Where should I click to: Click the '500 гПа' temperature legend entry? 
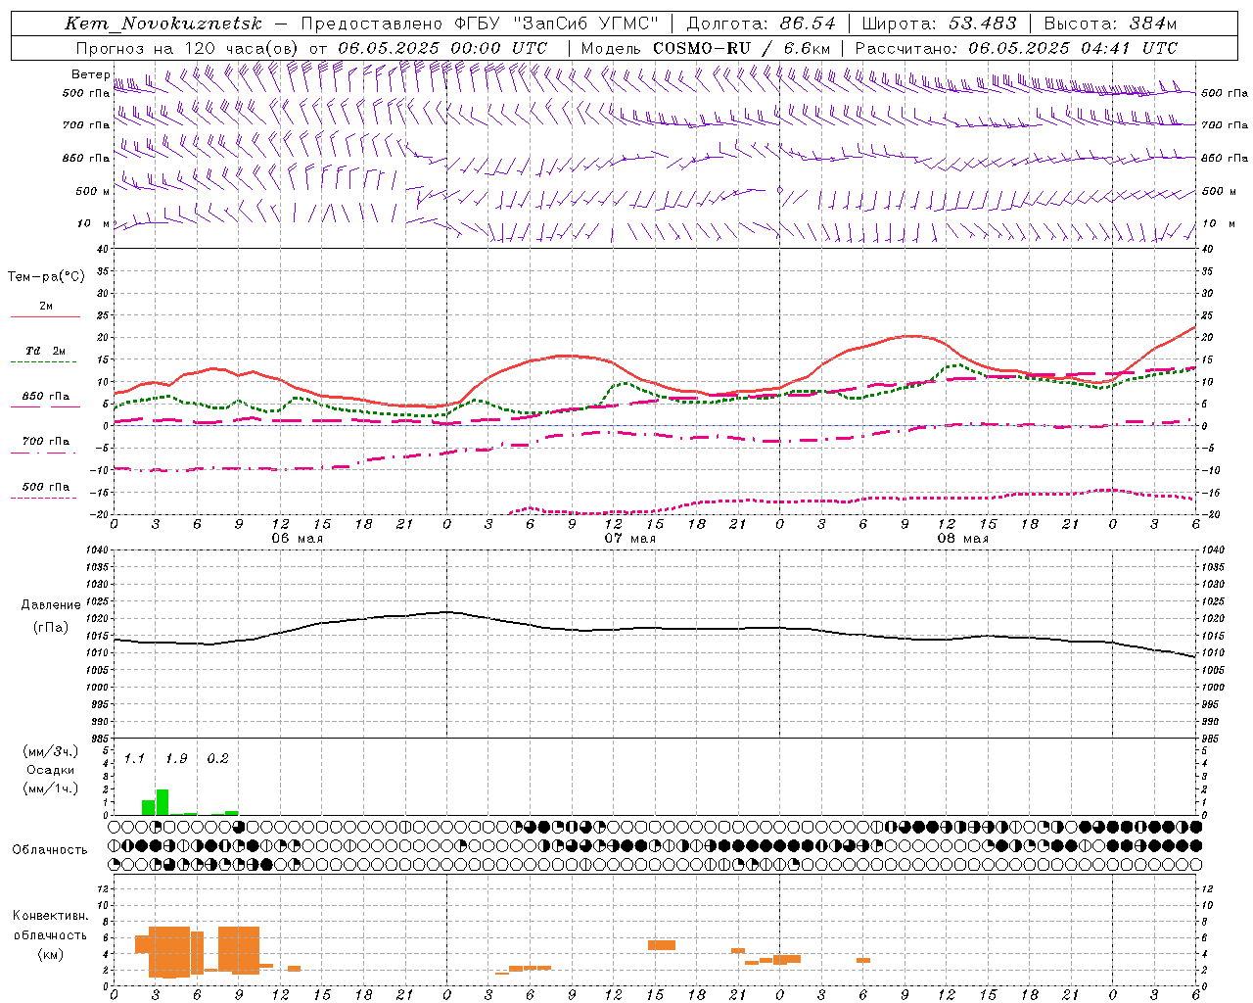46,487
